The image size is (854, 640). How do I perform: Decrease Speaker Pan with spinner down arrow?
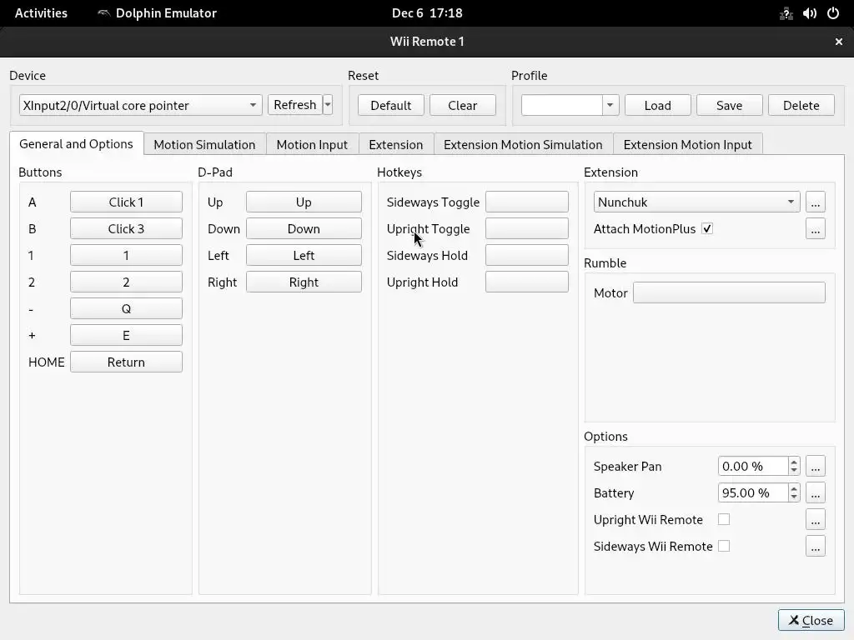(794, 471)
